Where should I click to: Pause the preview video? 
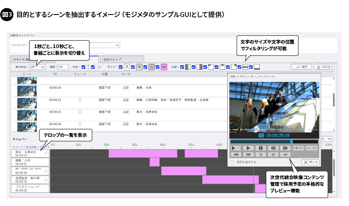pyautogui.click(x=261, y=148)
